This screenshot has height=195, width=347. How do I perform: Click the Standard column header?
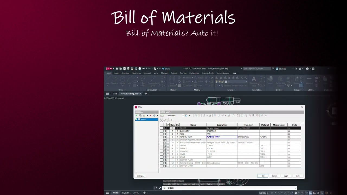tap(248, 125)
